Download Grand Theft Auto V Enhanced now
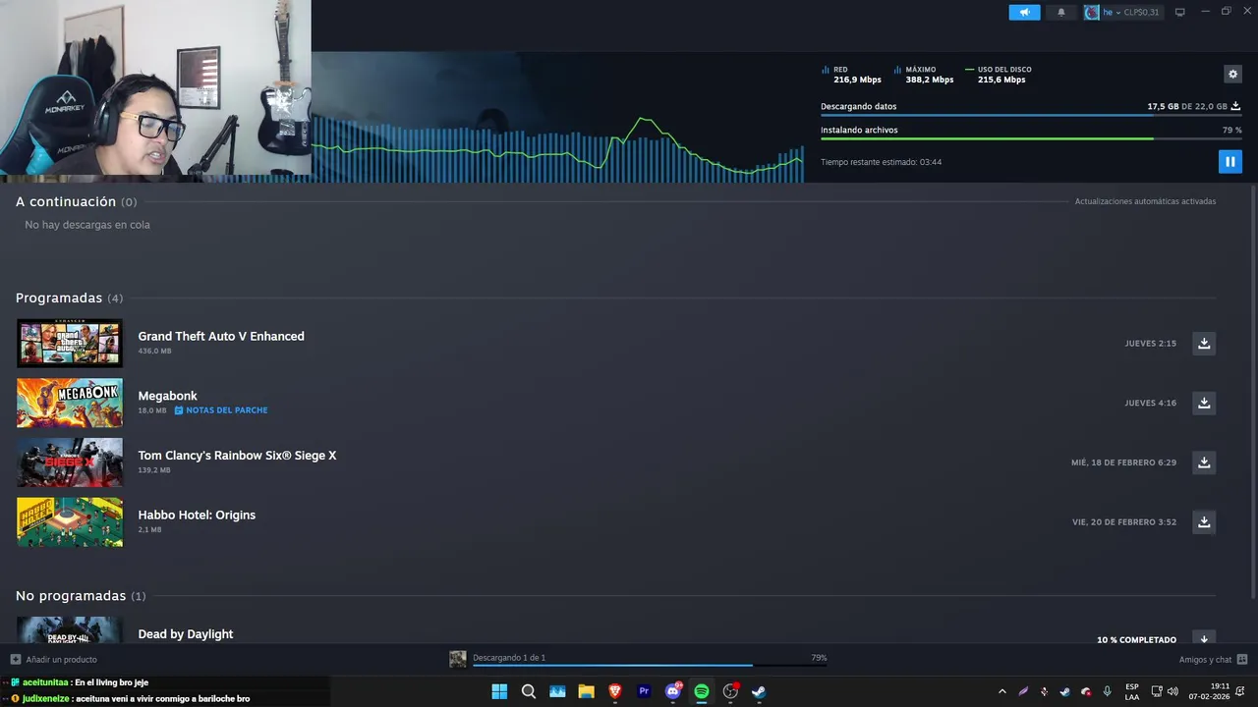Screen dimensions: 1258x707 (1203, 343)
